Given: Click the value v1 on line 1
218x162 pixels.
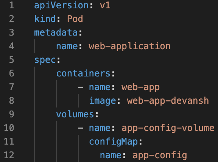Looking at the screenshot, I should click(x=105, y=6).
